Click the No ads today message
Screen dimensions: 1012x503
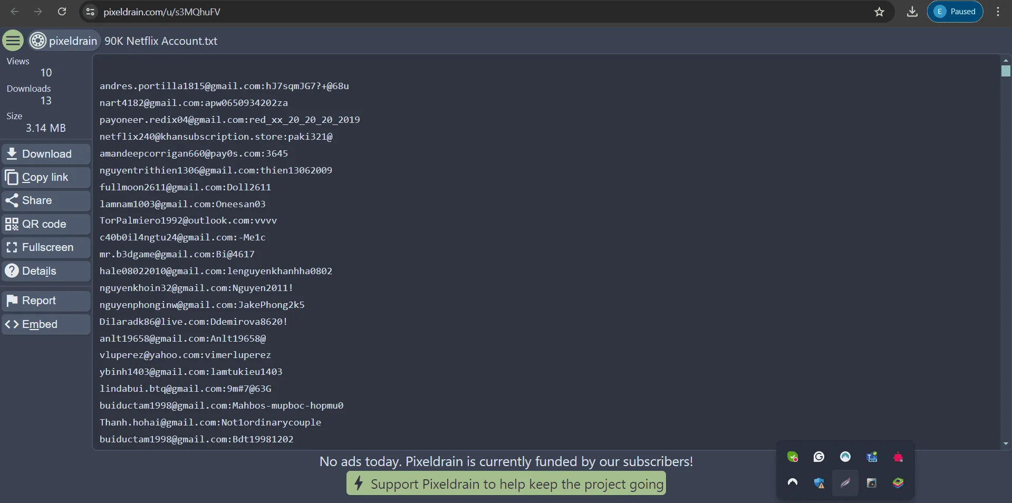point(506,461)
